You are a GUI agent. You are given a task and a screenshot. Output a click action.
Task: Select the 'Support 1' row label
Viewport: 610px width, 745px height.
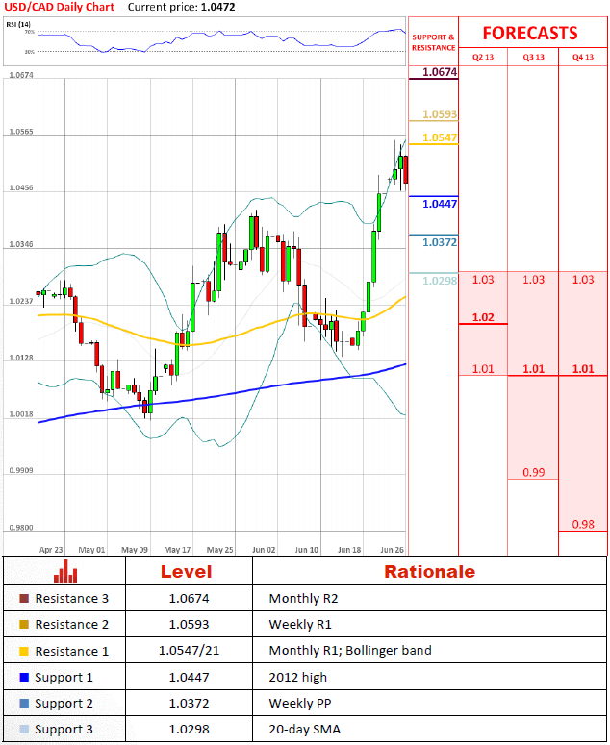point(64,678)
